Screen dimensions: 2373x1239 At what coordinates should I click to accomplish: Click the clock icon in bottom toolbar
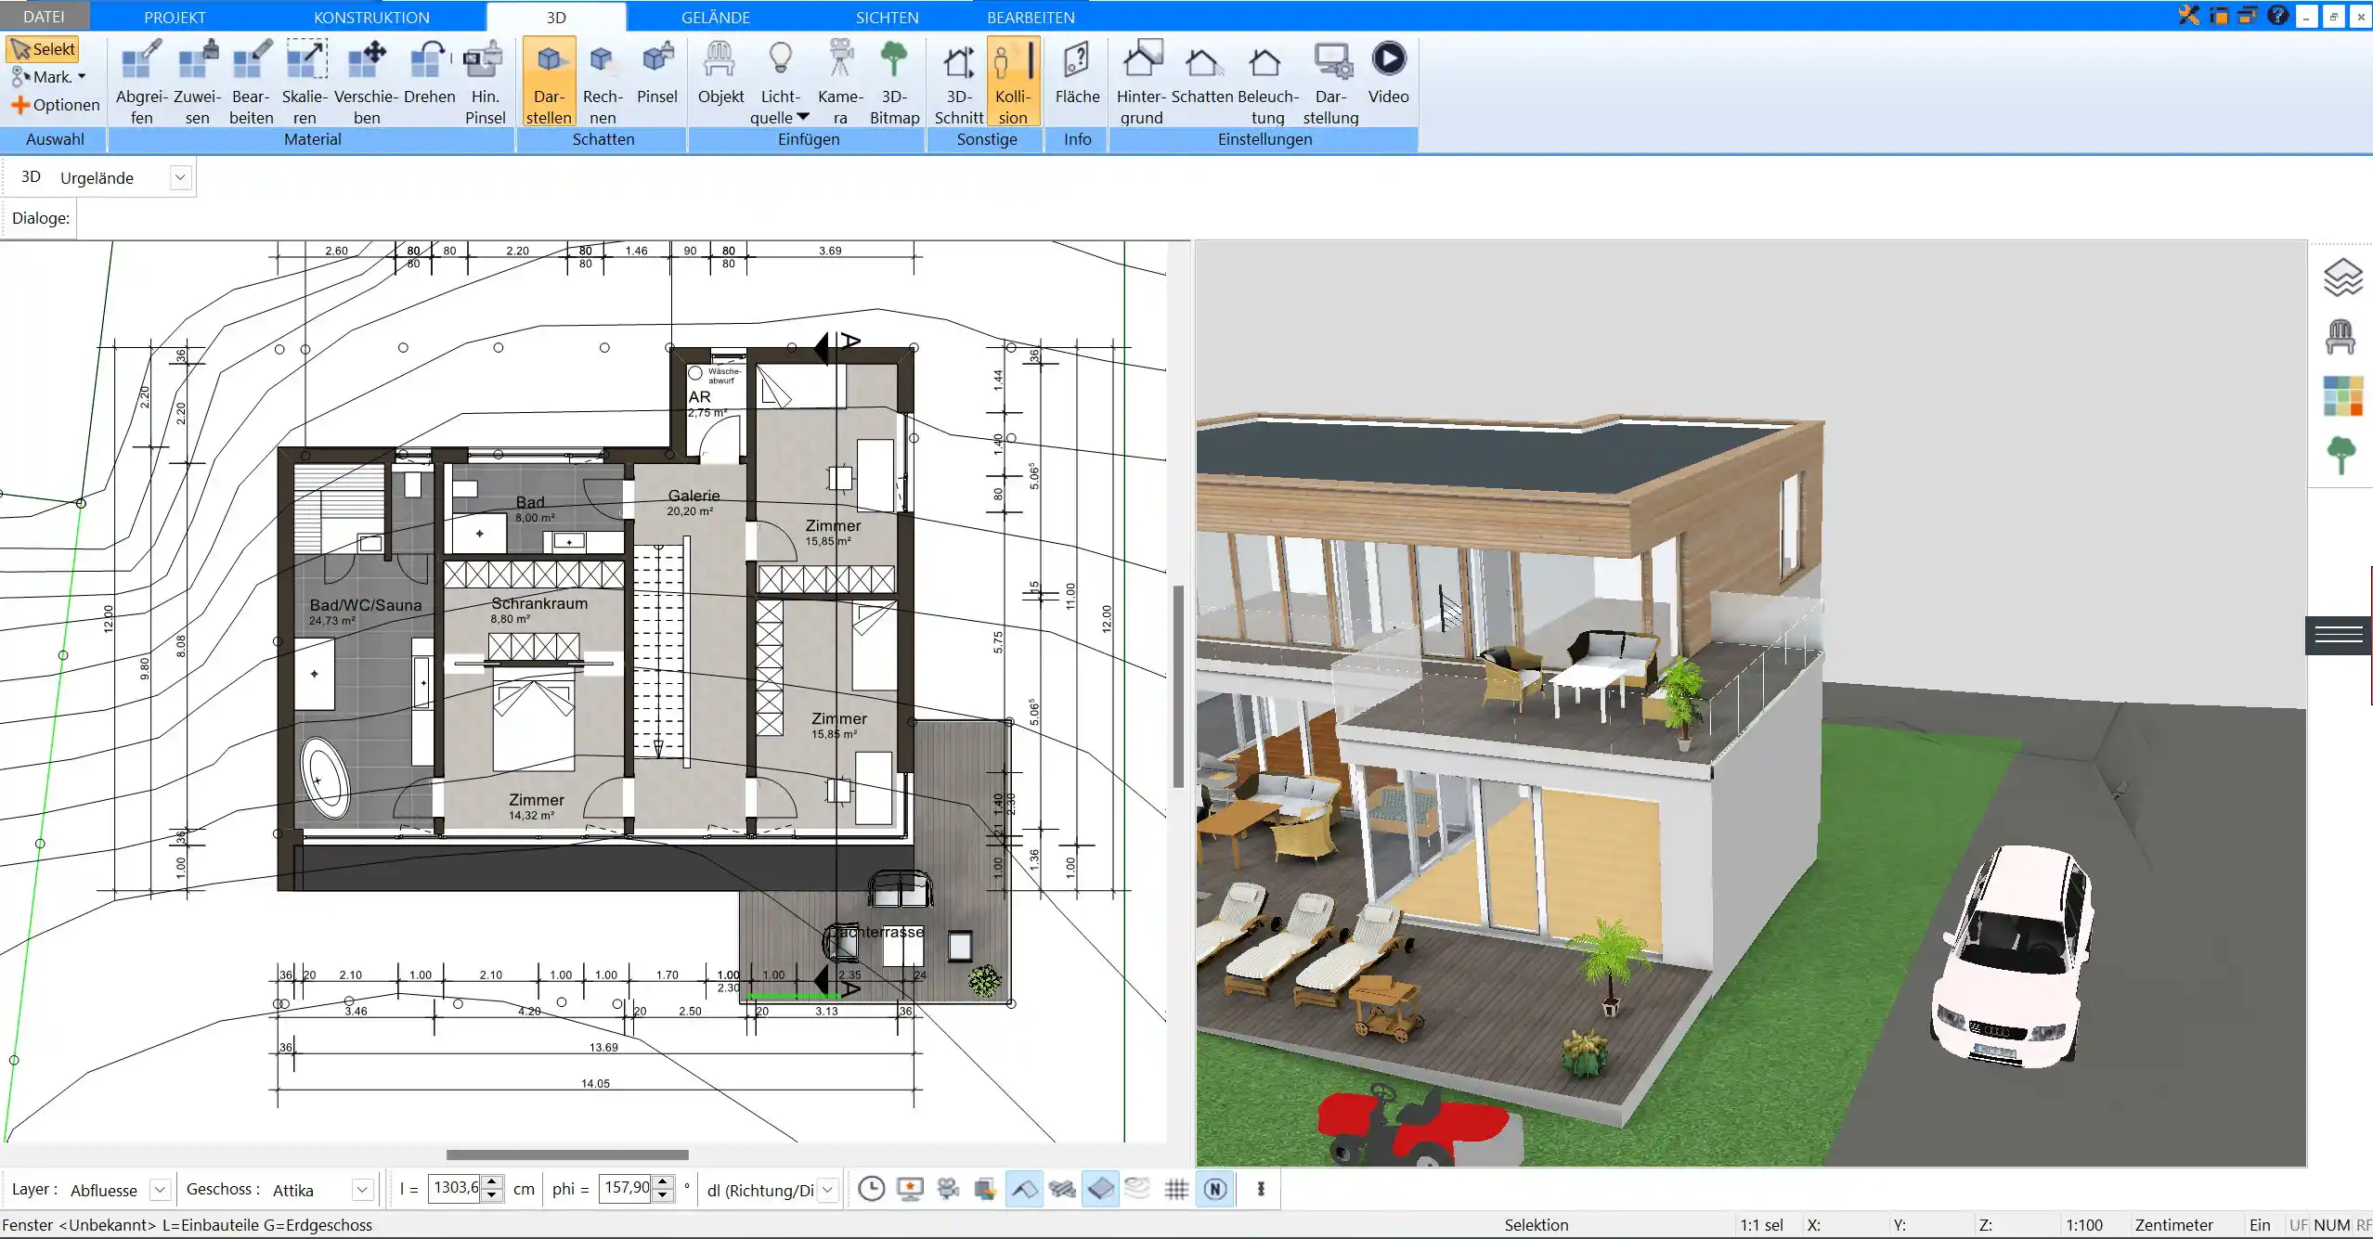pos(871,1189)
